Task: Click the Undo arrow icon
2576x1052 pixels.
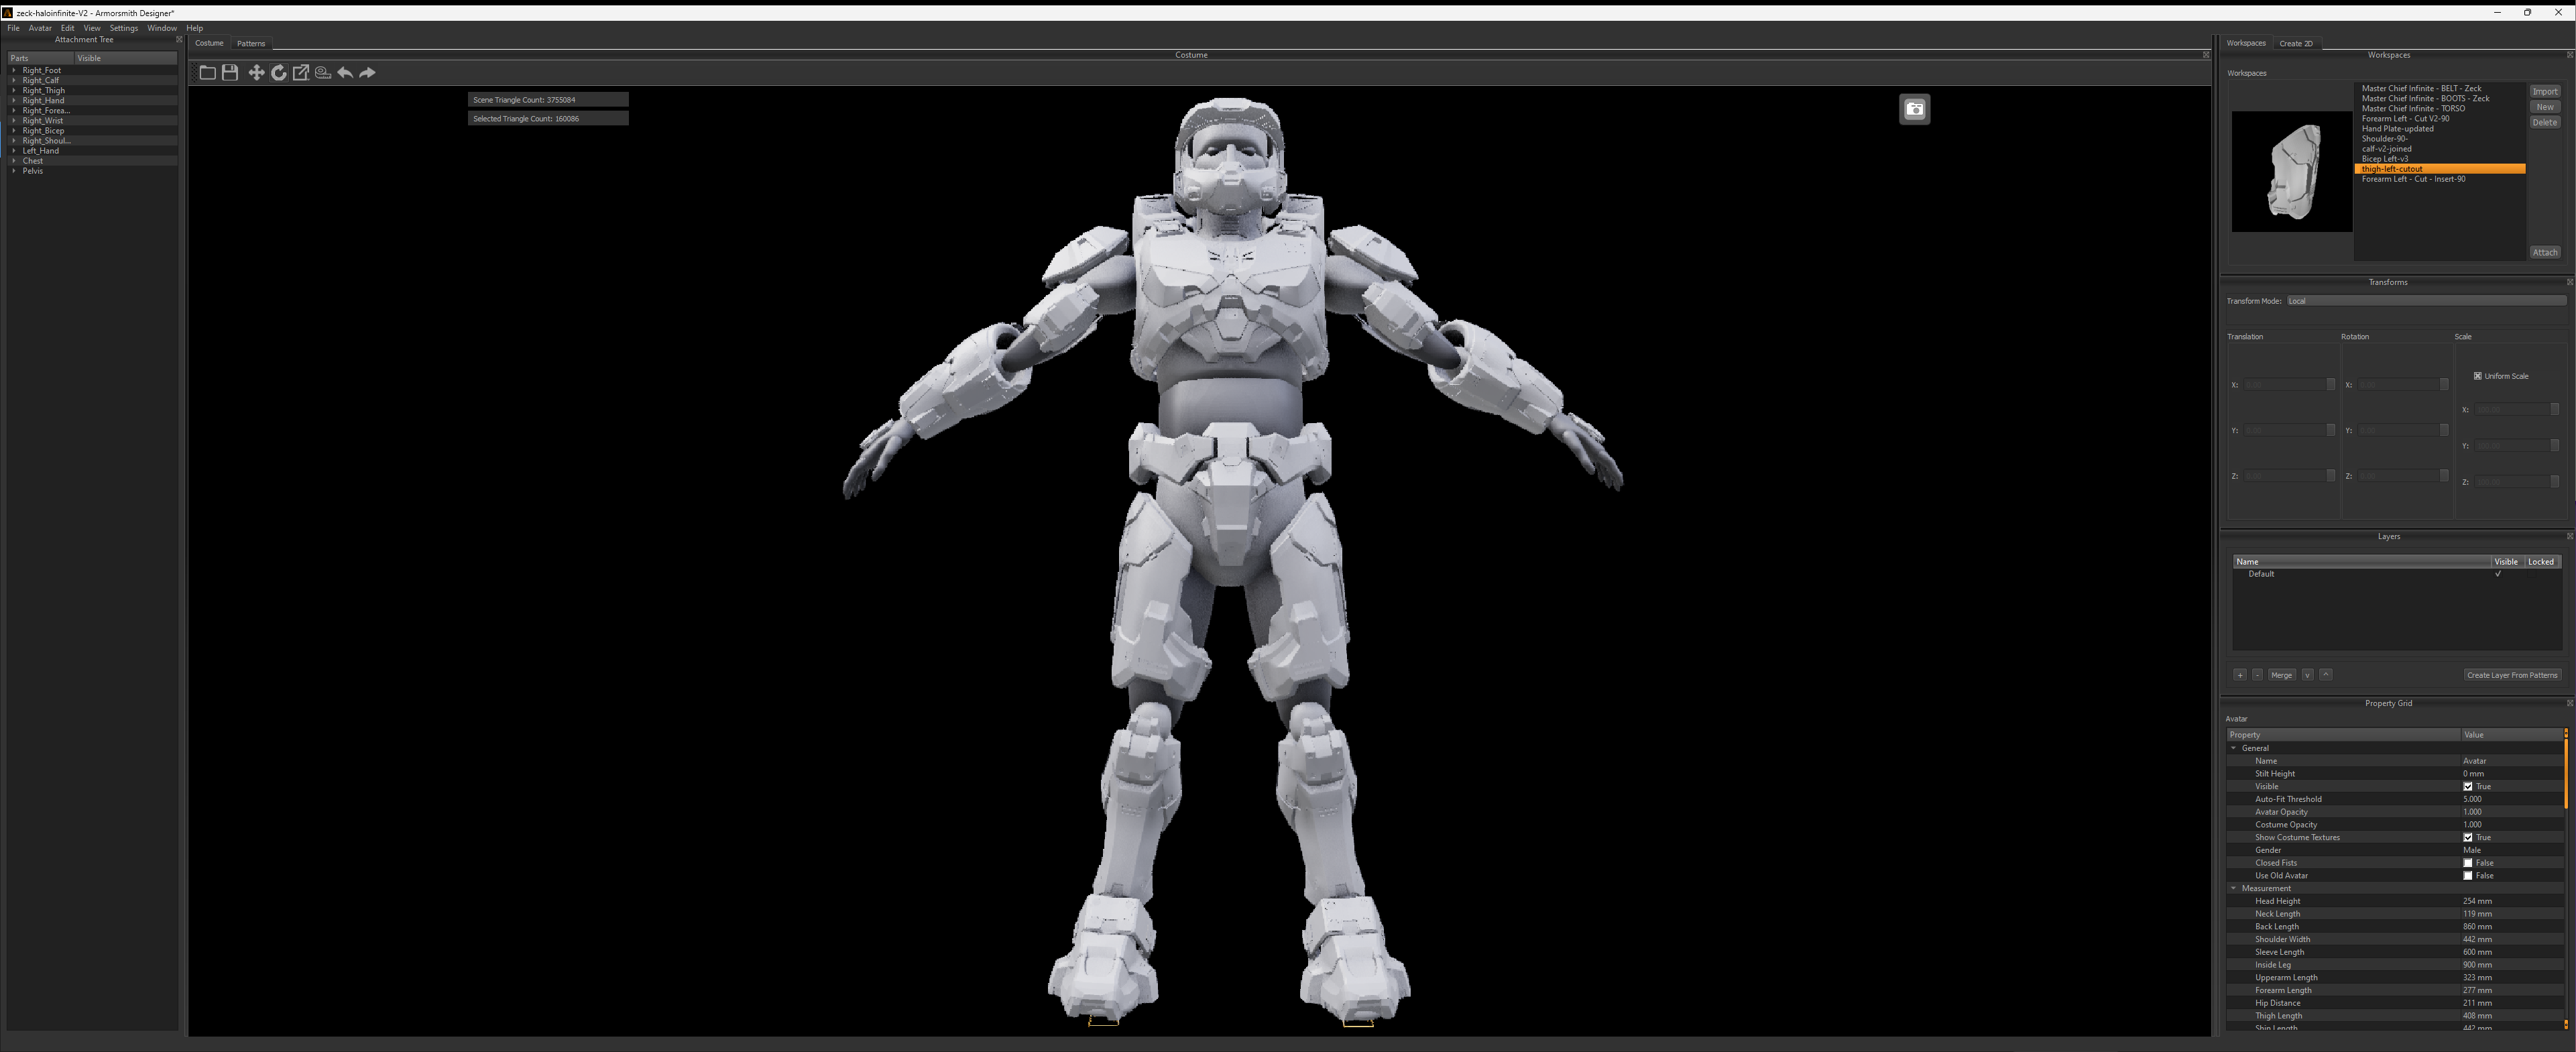Action: pos(345,72)
